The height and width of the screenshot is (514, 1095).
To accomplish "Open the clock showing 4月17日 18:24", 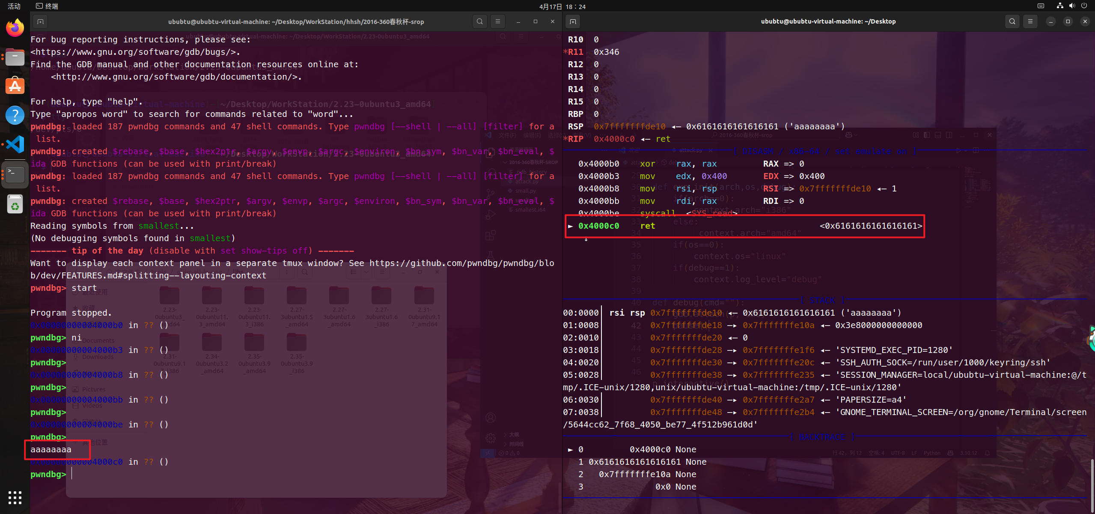I will (x=562, y=6).
